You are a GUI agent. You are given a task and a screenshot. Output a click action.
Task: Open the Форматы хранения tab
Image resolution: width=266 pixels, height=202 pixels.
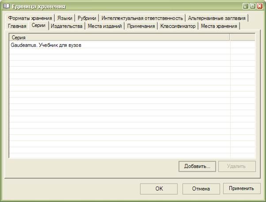(30, 18)
